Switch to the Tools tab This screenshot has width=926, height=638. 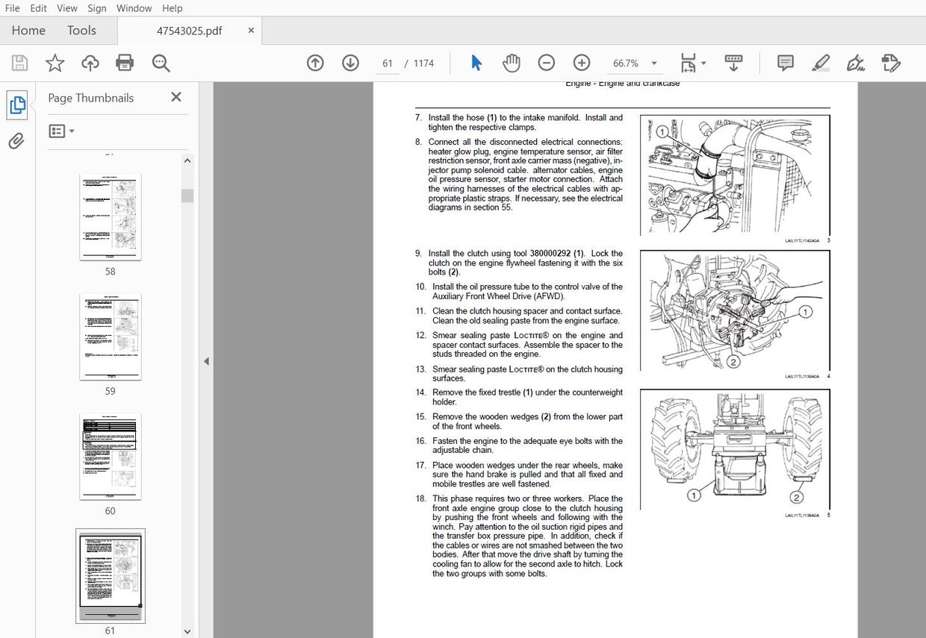(81, 31)
